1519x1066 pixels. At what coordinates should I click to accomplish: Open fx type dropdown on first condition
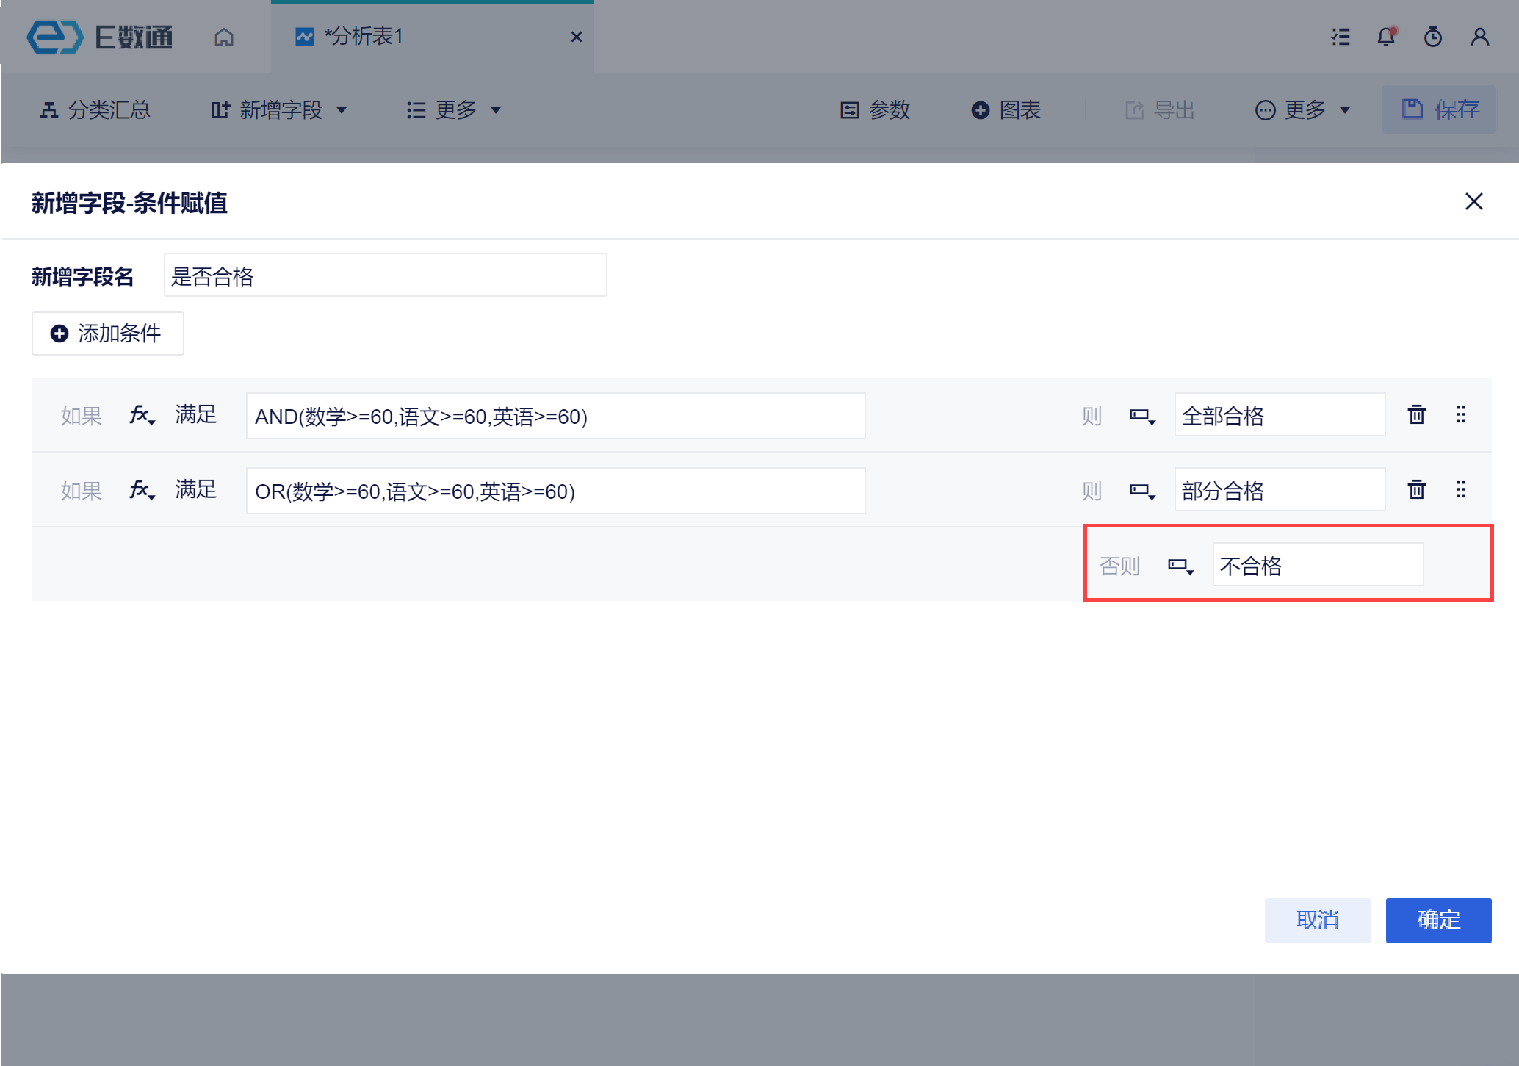click(x=142, y=416)
